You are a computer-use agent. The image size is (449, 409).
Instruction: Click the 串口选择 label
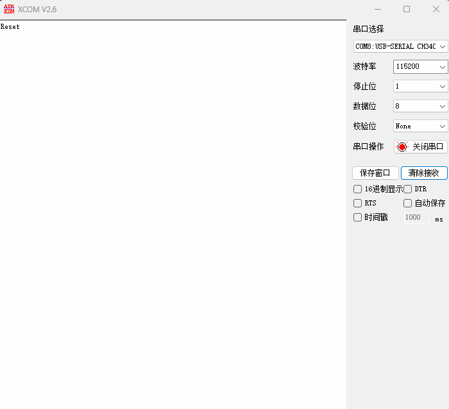[368, 29]
